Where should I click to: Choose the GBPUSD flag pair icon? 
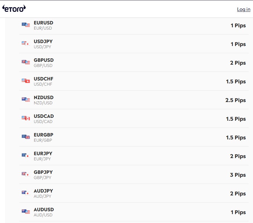point(26,62)
